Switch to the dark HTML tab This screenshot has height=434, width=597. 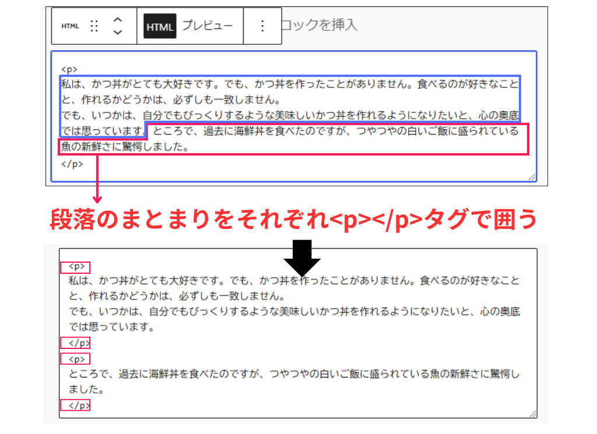[160, 27]
